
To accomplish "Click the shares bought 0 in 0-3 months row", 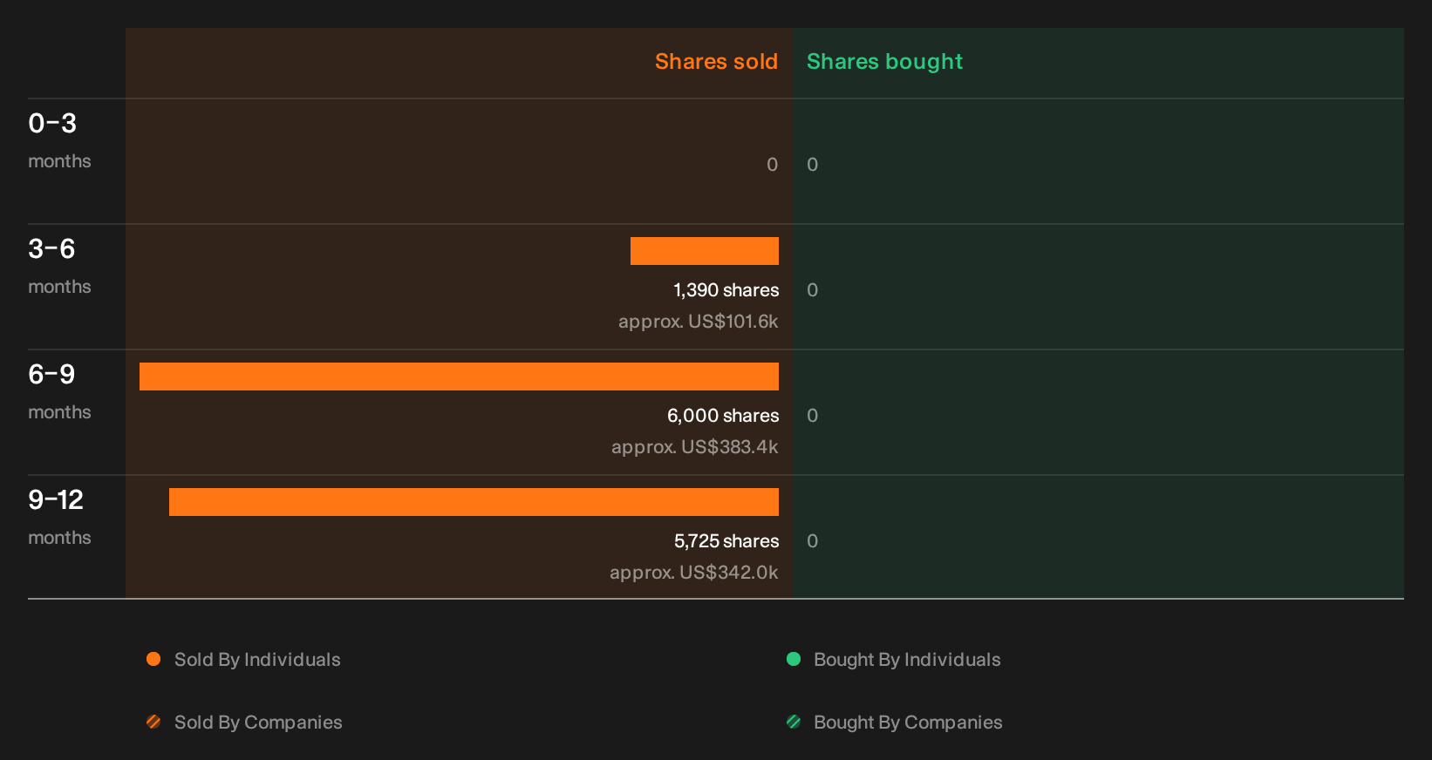I will [812, 165].
